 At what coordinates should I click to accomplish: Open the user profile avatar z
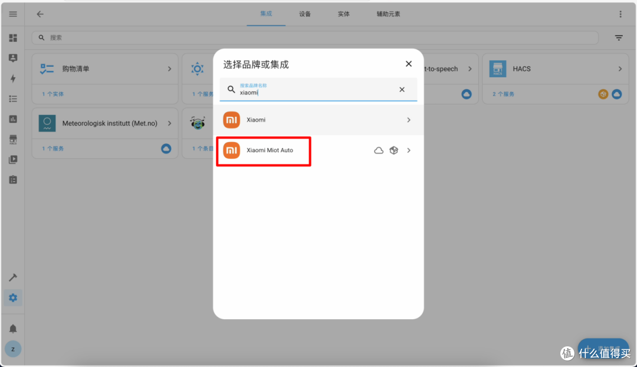(13, 349)
